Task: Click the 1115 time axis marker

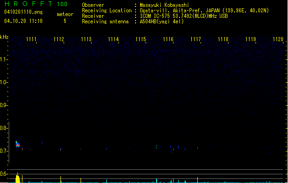Action: click(141, 39)
